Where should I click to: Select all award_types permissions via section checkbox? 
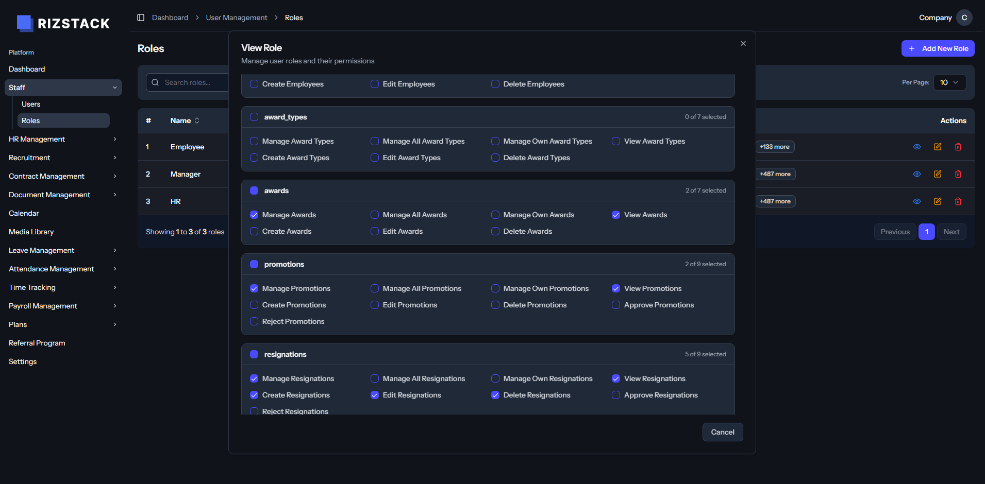254,117
